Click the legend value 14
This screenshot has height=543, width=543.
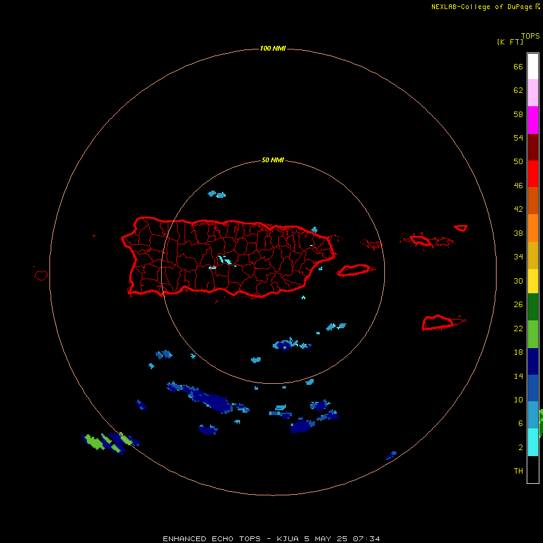[x=518, y=376]
